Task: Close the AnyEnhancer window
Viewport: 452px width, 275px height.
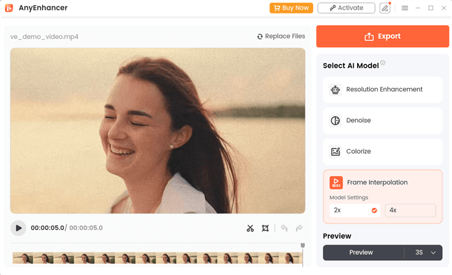Action: 444,8
